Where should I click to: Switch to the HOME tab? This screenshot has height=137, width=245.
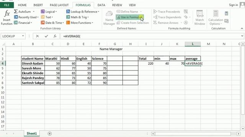(x=22, y=5)
